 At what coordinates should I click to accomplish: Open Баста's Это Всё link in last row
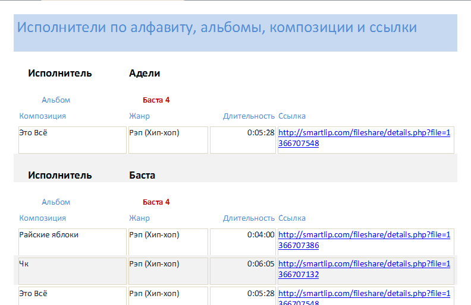[x=364, y=297]
